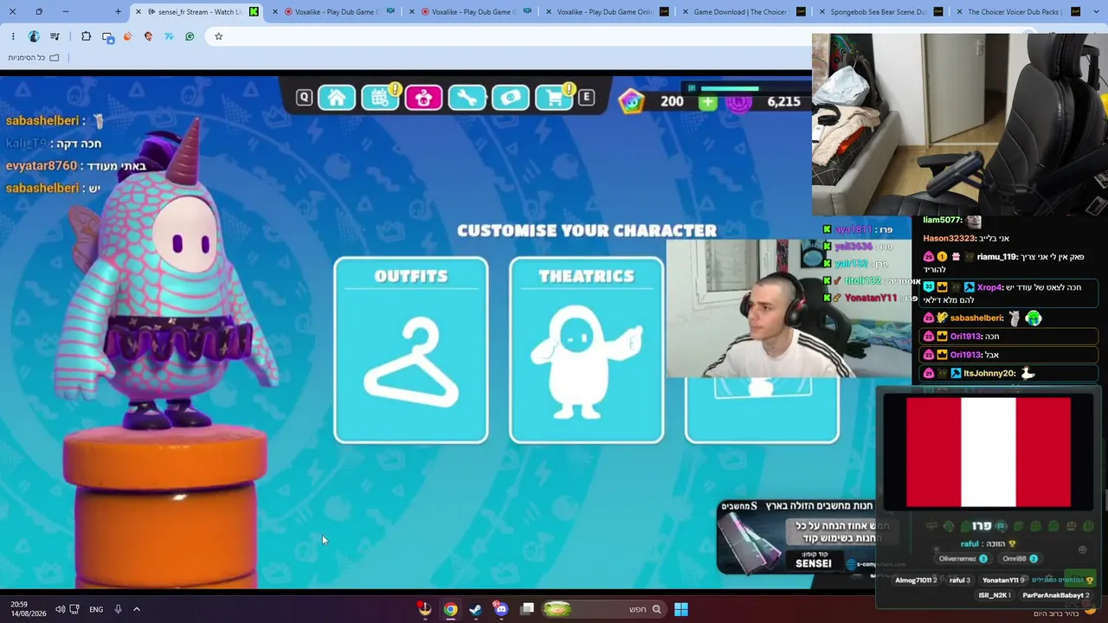
Task: Open the Theatrics category card
Action: (x=587, y=350)
